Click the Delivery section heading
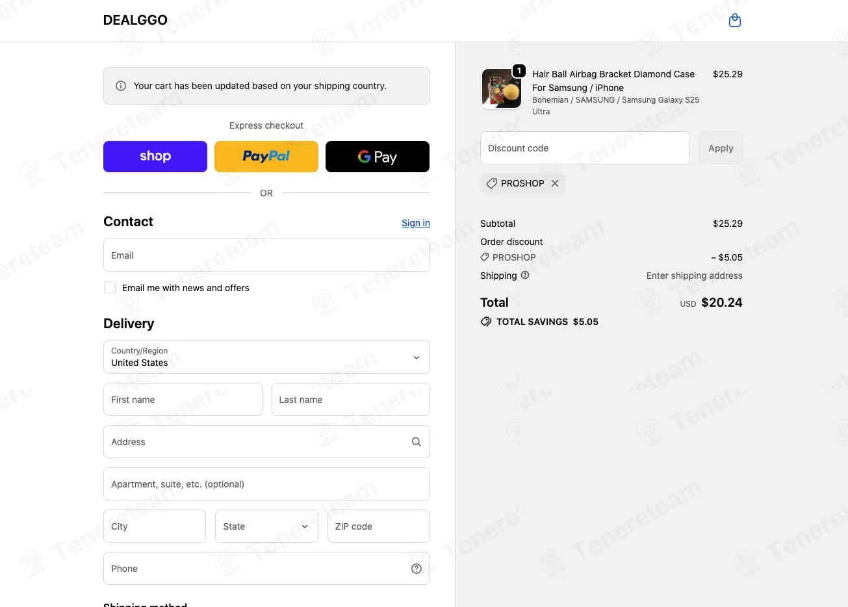 tap(129, 324)
